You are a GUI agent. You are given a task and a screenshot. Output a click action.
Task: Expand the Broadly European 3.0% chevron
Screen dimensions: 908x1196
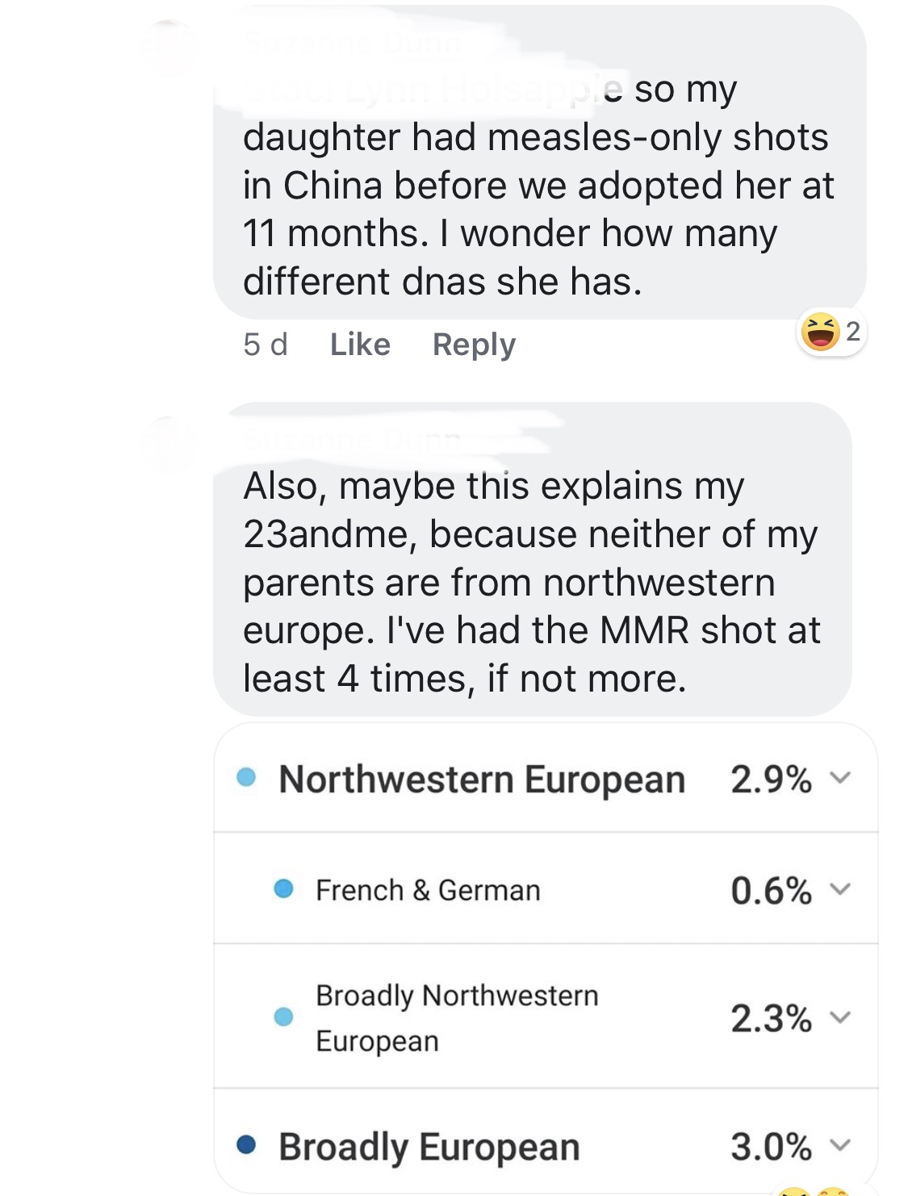click(841, 1145)
